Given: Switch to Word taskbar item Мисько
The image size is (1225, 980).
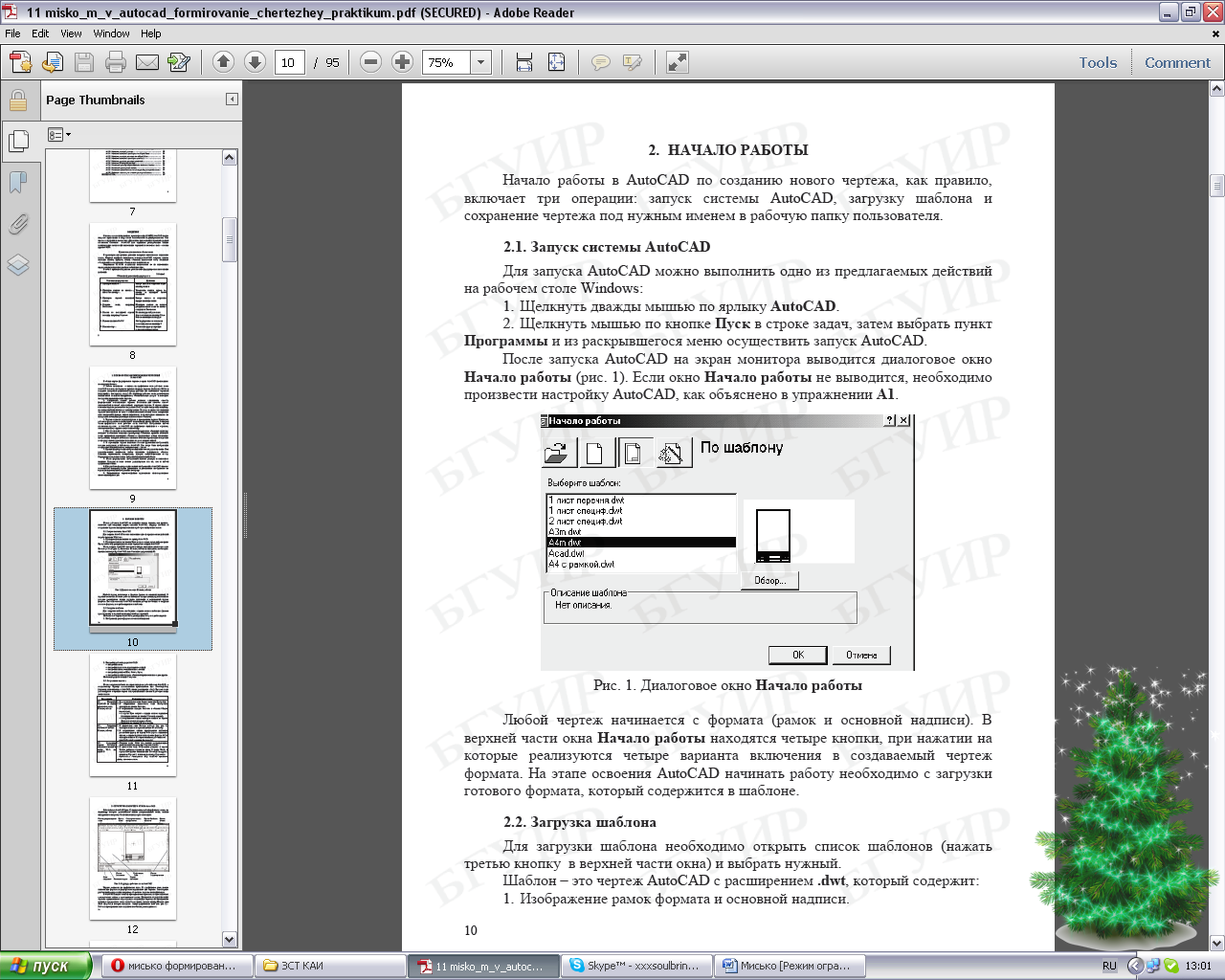Looking at the screenshot, I should click(x=791, y=966).
